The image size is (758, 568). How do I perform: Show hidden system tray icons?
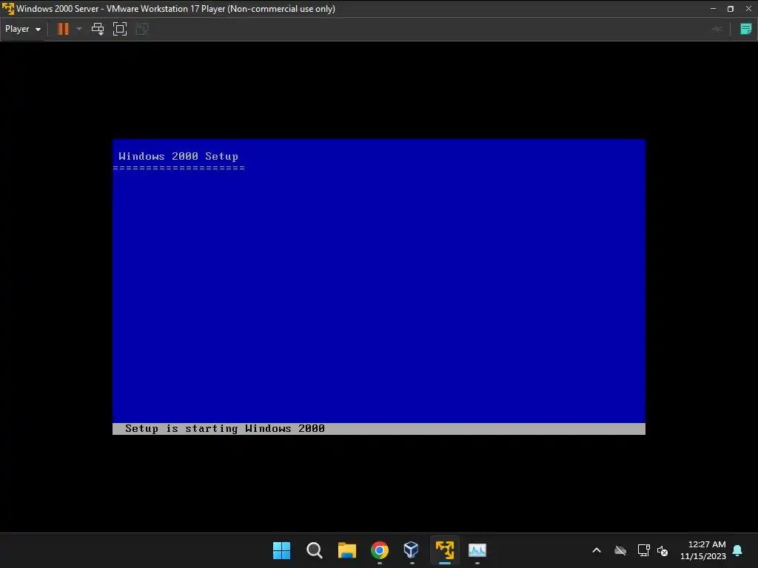tap(597, 550)
